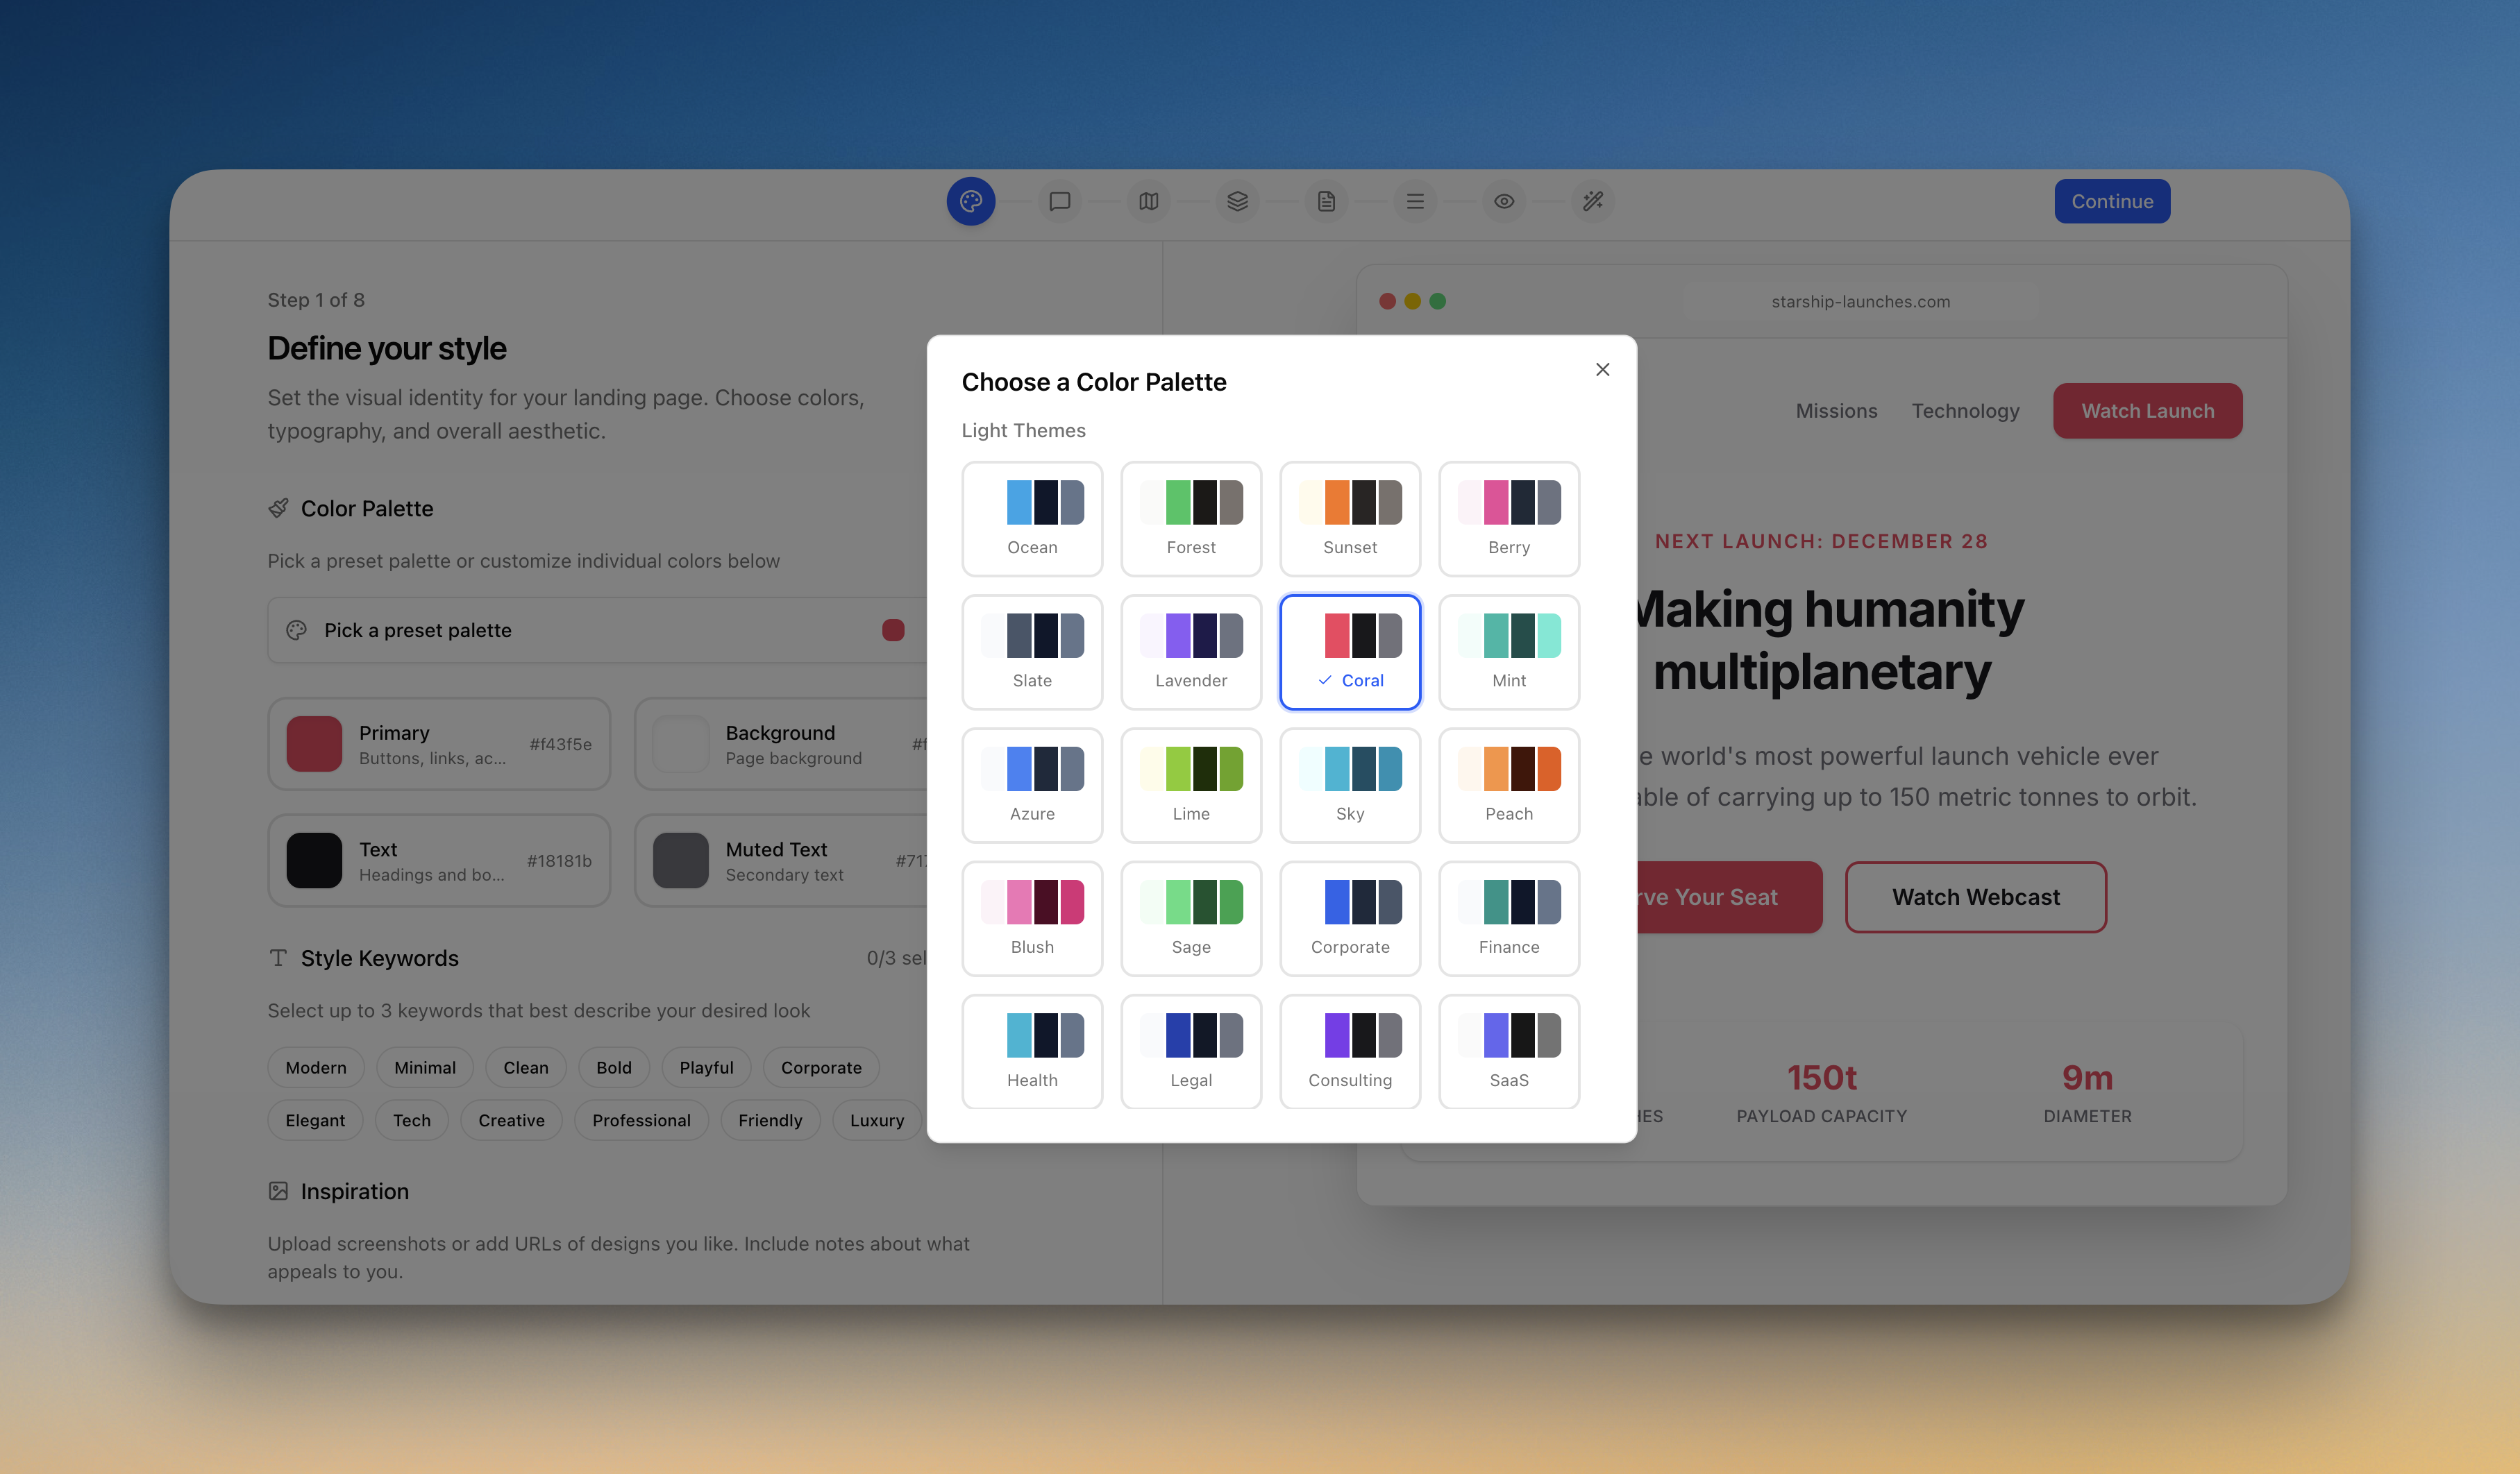Open the eye preview step icon
The image size is (2520, 1474).
point(1504,201)
